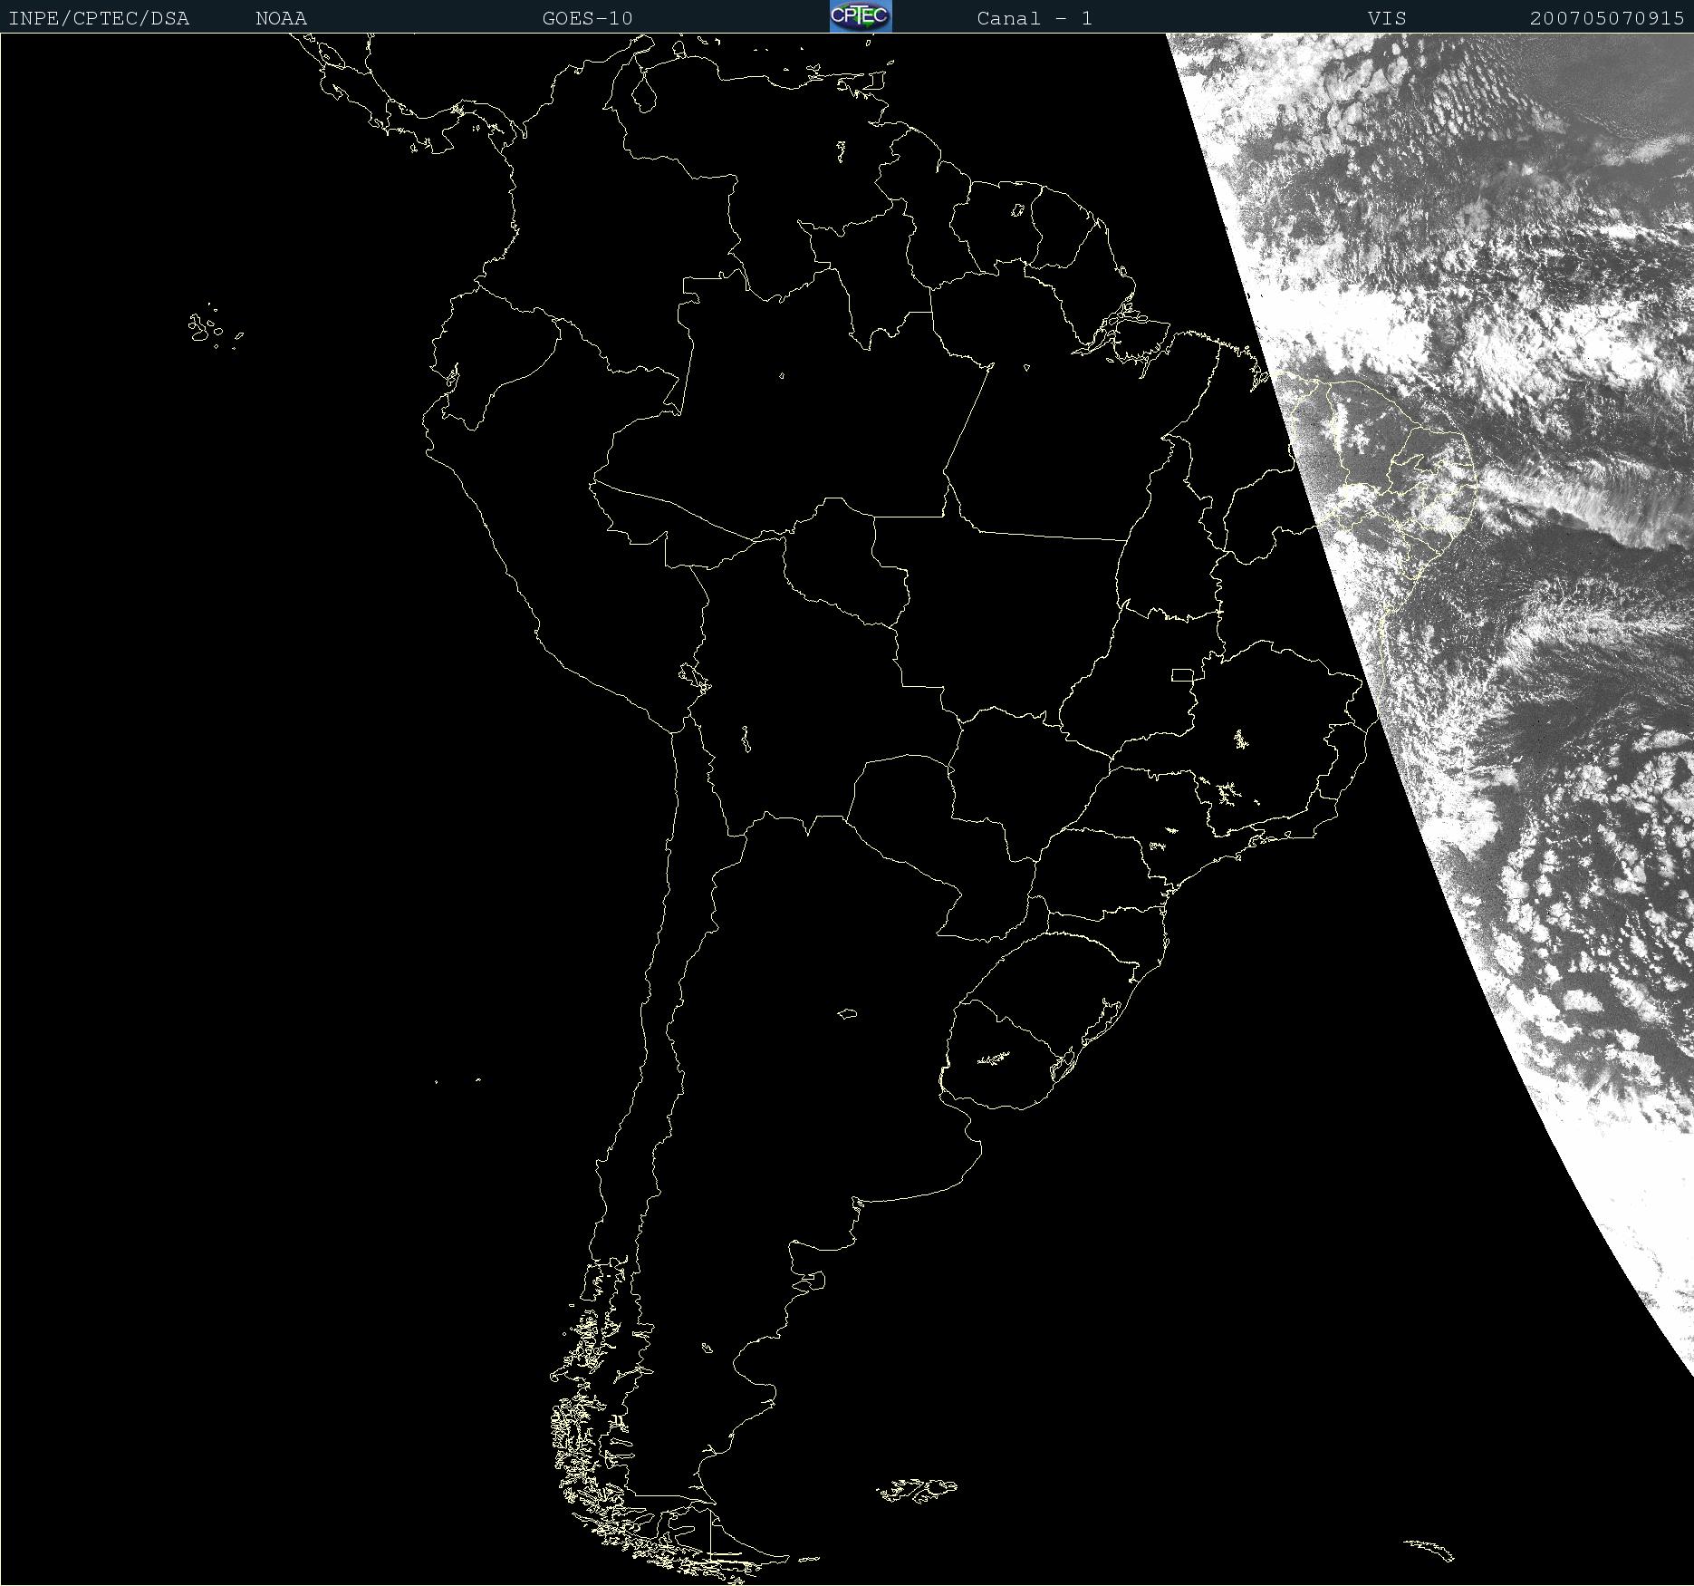Click the 'Canal - 1' label
The height and width of the screenshot is (1586, 1694).
pos(1035,18)
